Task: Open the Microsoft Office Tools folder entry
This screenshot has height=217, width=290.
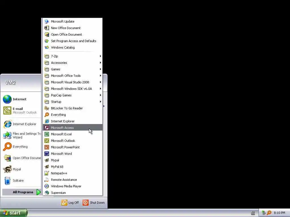Action: (72, 76)
